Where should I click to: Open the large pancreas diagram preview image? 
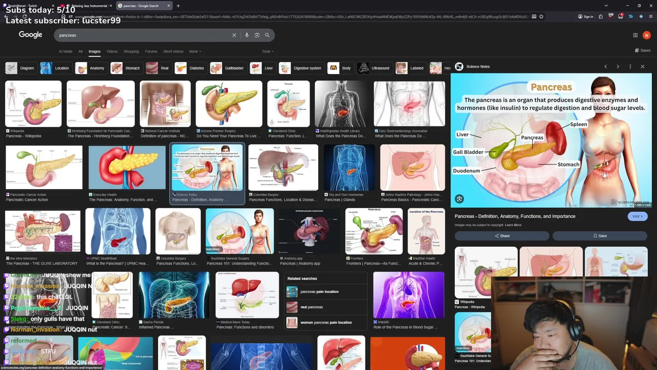pyautogui.click(x=551, y=140)
